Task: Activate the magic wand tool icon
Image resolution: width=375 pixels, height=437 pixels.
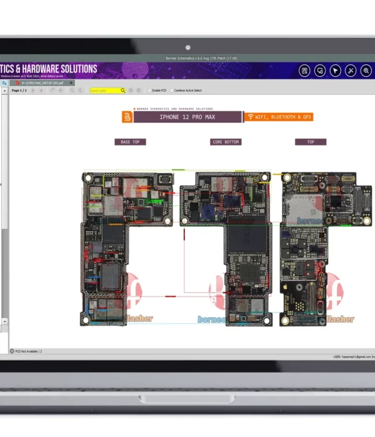Action: pos(351,71)
